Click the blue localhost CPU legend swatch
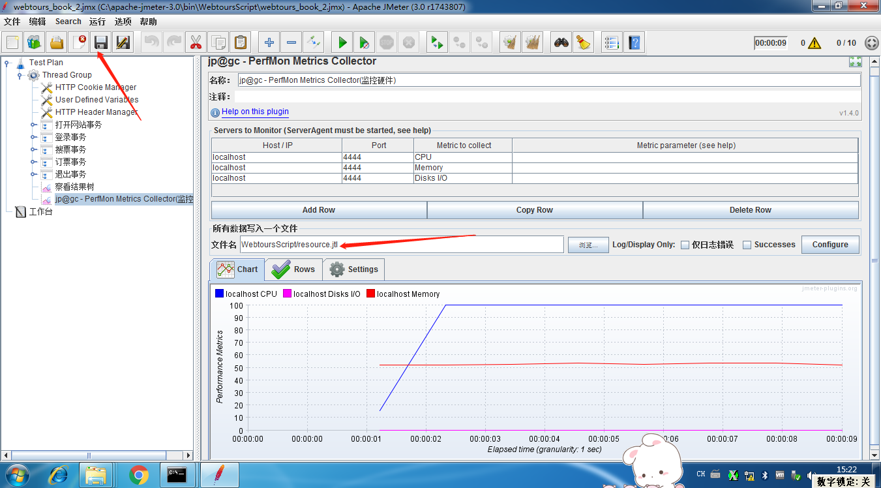 click(x=219, y=294)
